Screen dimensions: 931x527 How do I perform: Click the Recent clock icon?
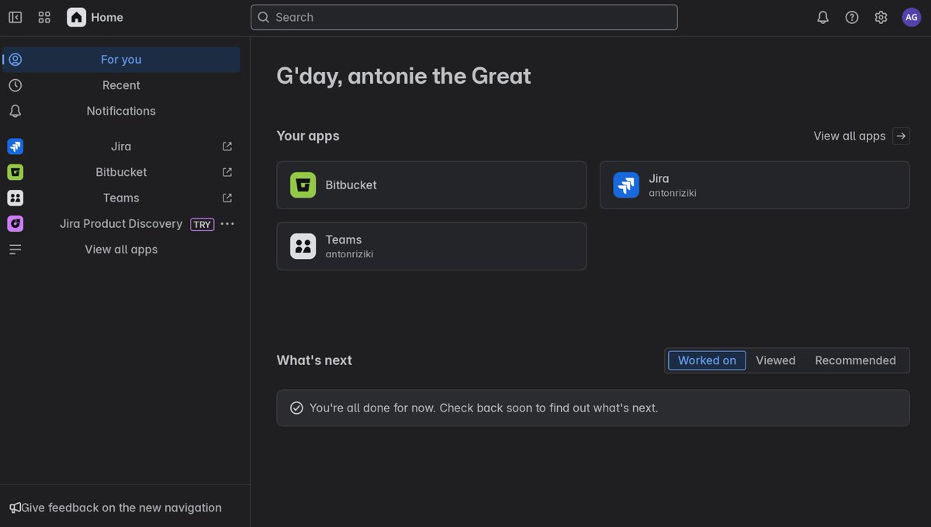coord(16,85)
